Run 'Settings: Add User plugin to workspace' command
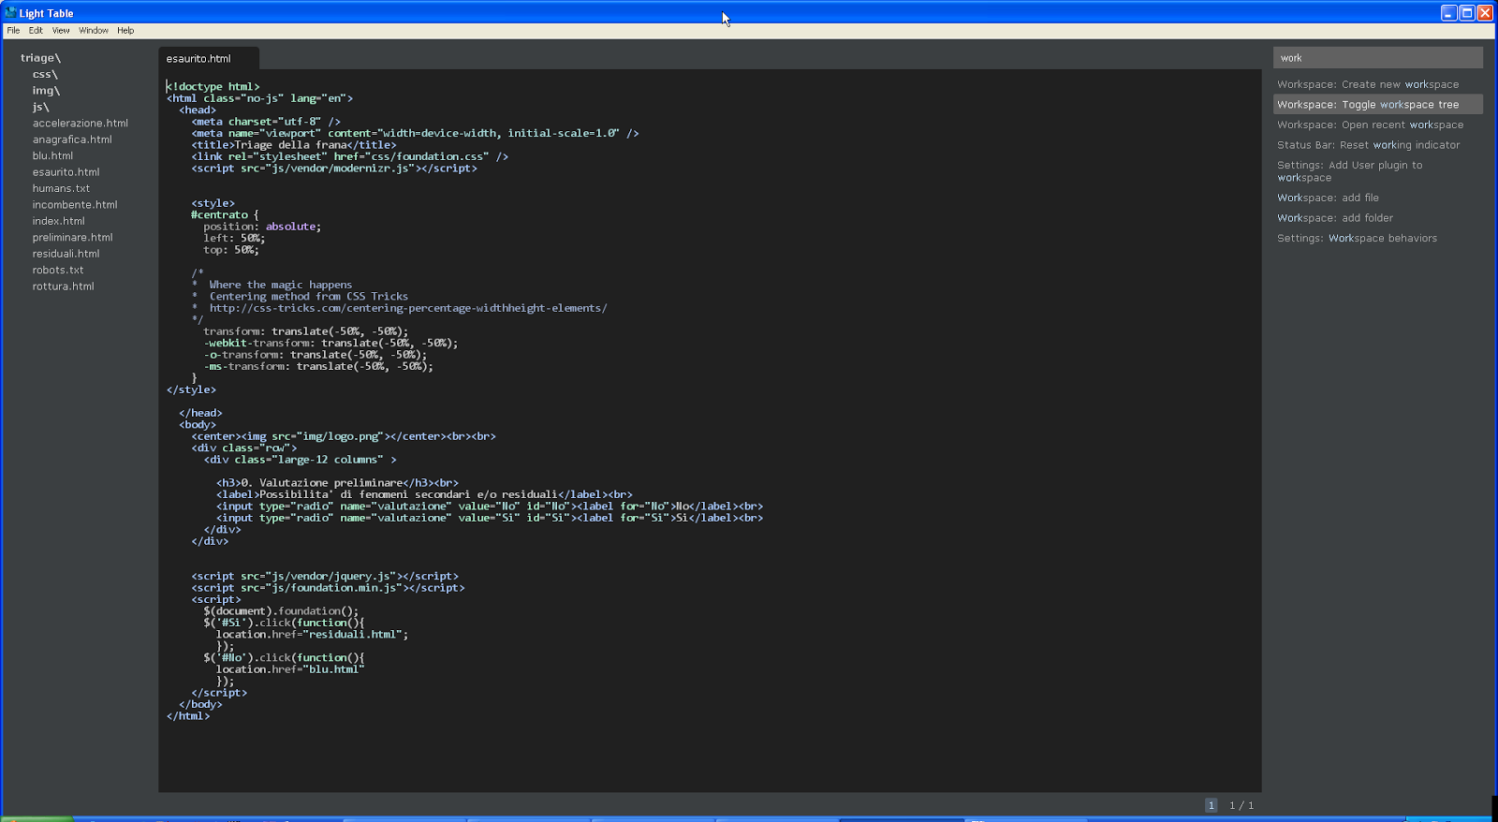 tap(1377, 171)
